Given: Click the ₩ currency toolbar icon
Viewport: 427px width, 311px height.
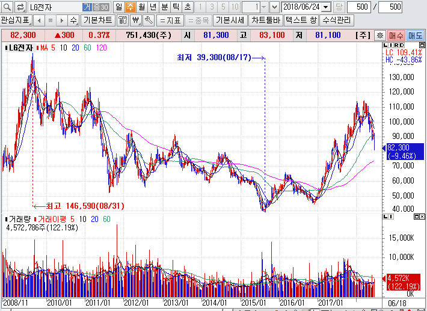Looking at the screenshot, I should pyautogui.click(x=135, y=20).
